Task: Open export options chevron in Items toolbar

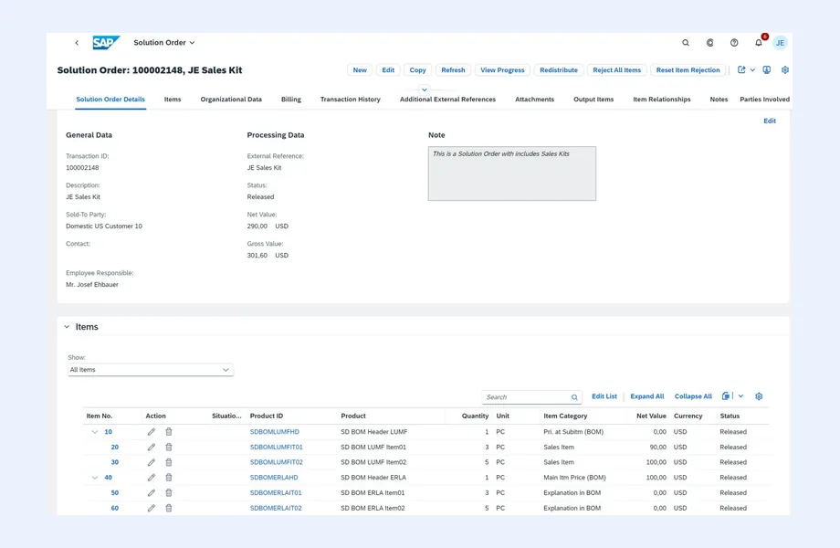Action: click(x=740, y=396)
